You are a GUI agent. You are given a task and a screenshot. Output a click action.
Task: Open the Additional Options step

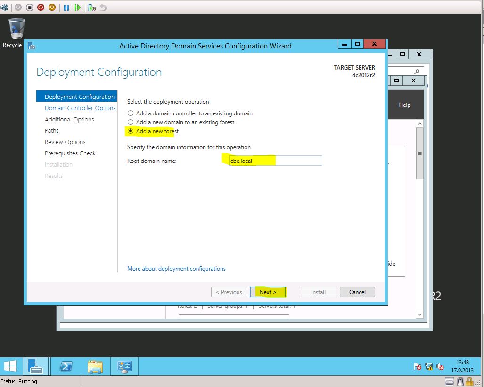tap(69, 119)
